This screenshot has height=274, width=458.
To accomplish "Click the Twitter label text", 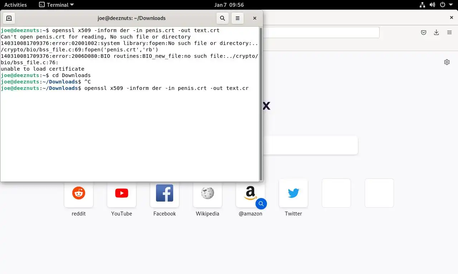I will pyautogui.click(x=293, y=214).
